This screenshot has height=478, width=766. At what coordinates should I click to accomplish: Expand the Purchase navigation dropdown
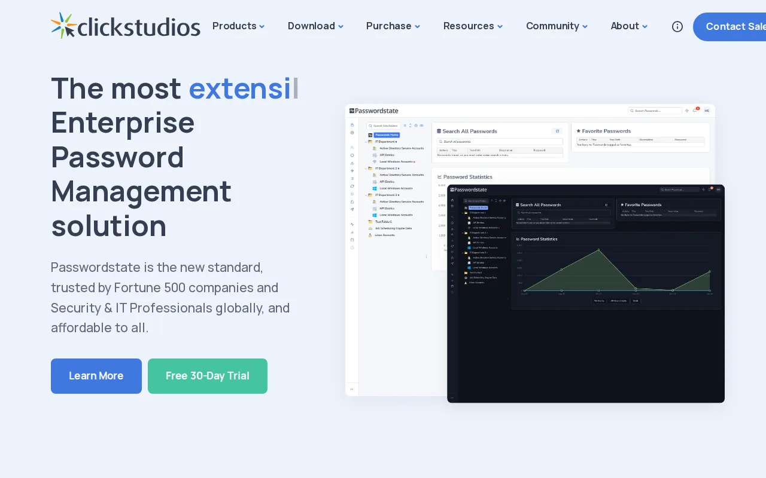[x=393, y=26]
